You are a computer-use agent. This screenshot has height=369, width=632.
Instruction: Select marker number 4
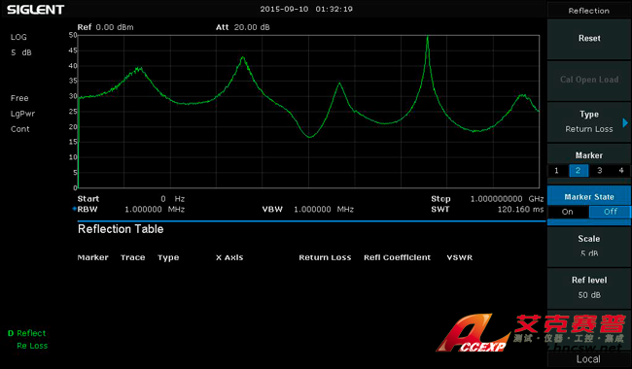click(x=621, y=171)
